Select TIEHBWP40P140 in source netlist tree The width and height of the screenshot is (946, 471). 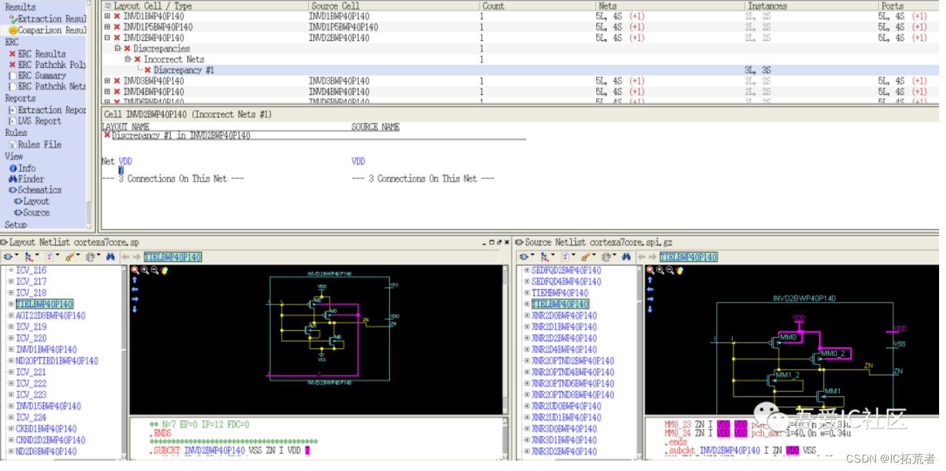click(x=560, y=293)
